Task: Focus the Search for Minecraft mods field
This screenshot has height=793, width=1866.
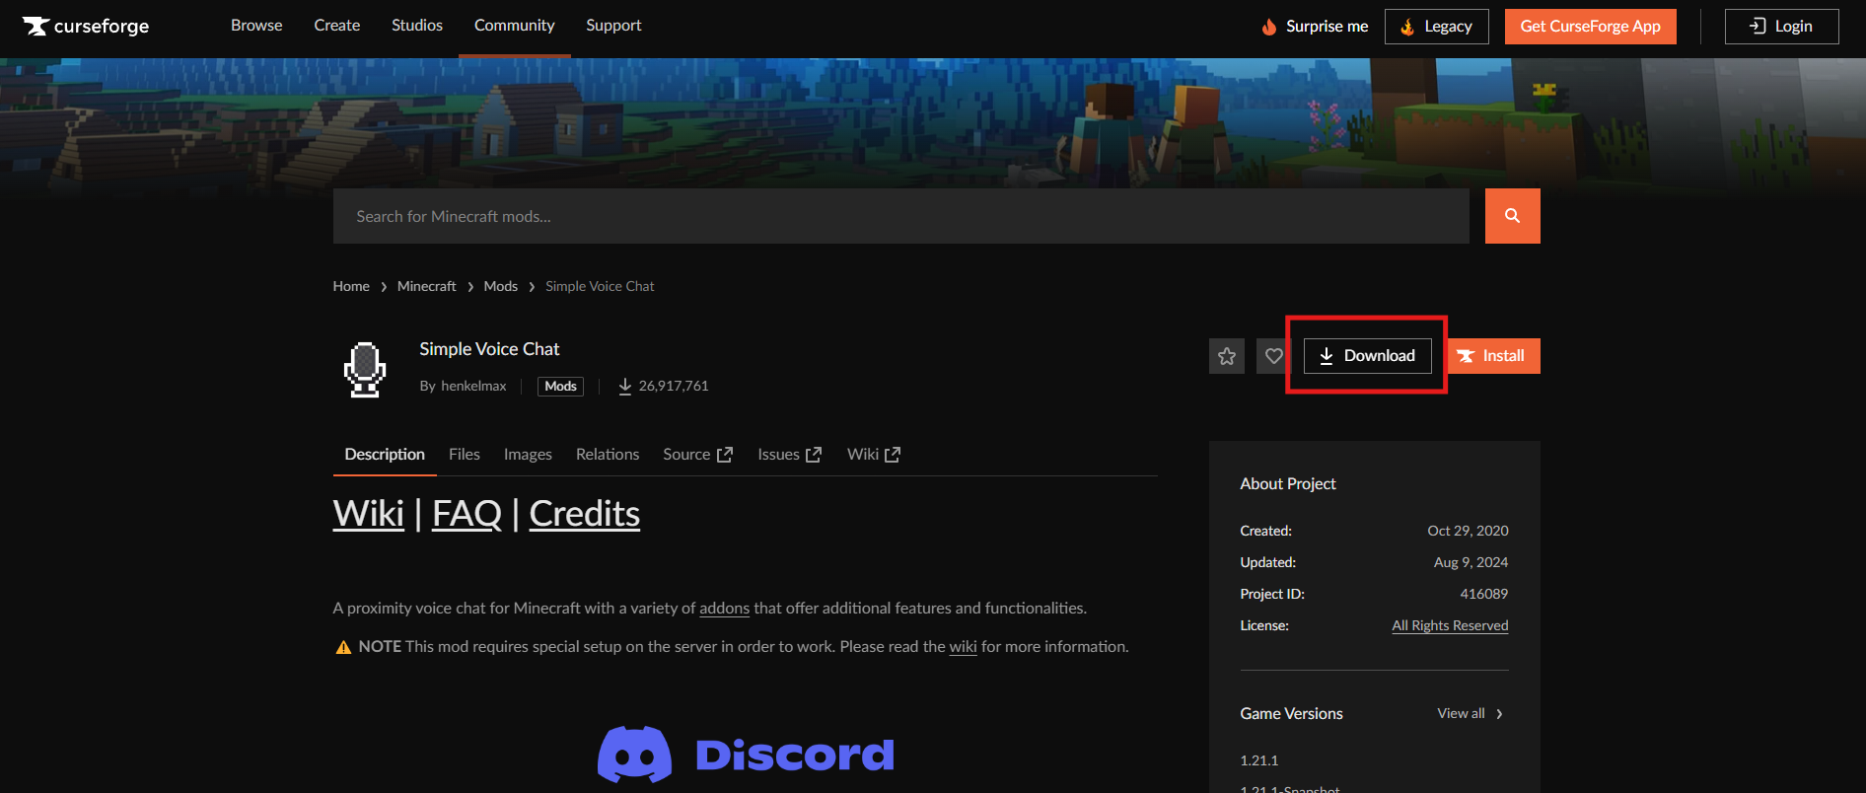Action: [901, 216]
